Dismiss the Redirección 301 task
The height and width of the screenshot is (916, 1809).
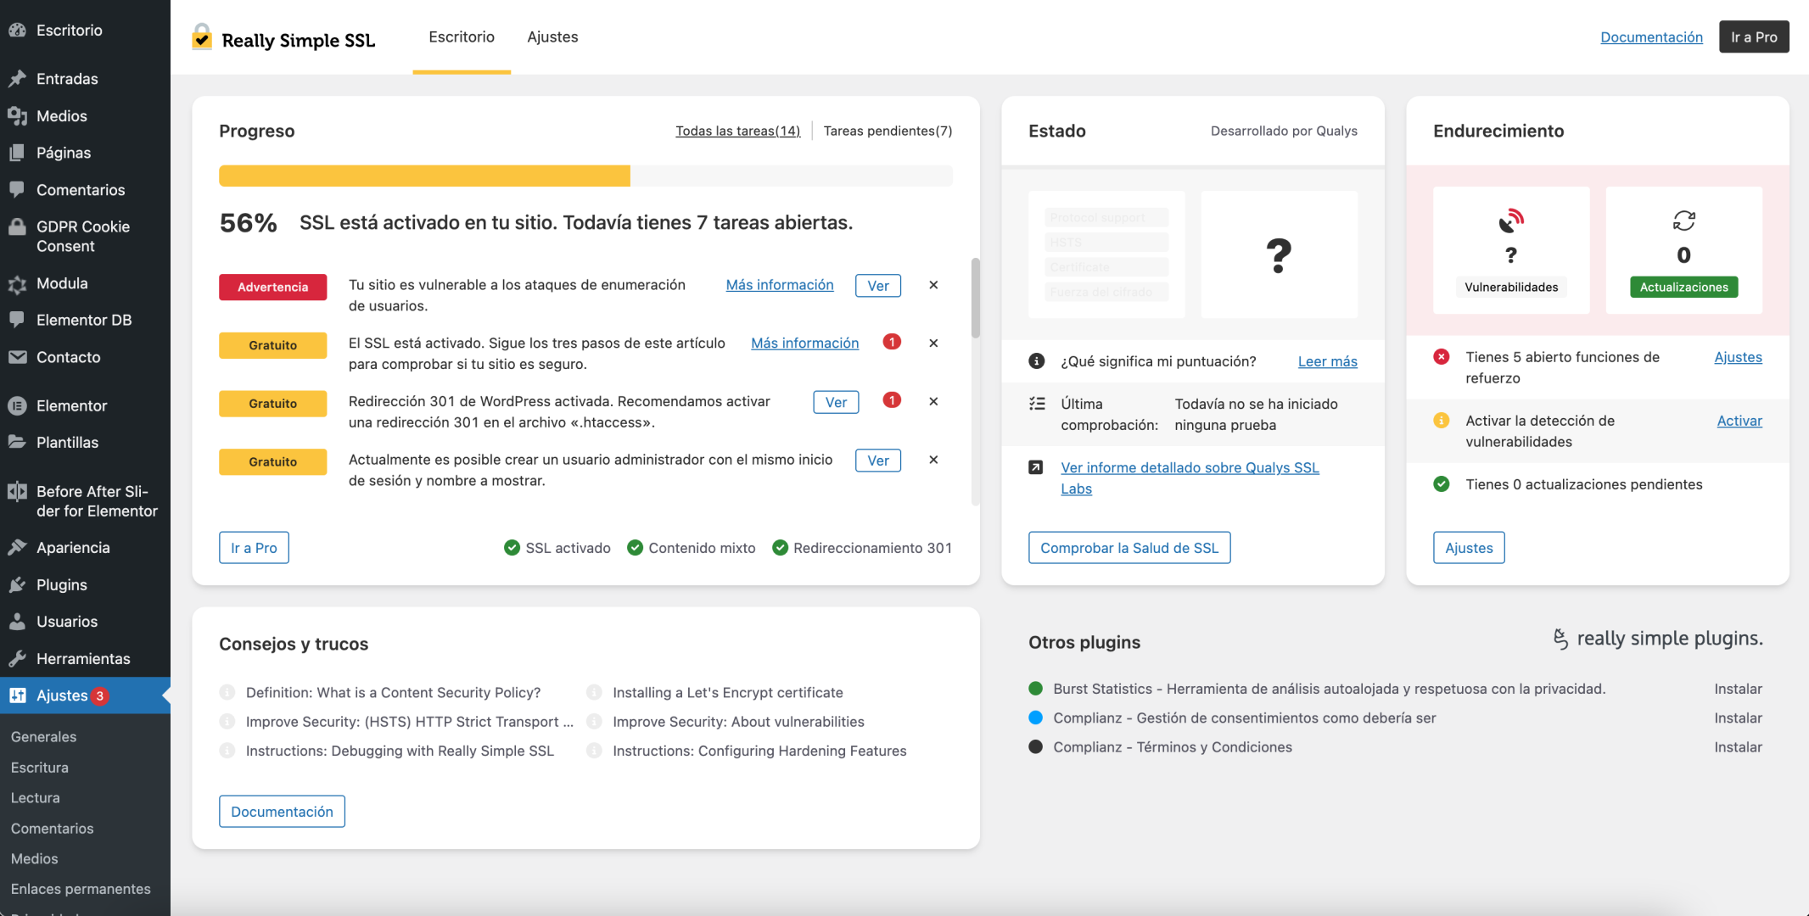pyautogui.click(x=933, y=401)
